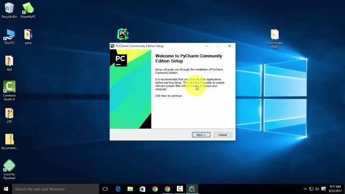
Task: Select the PyCharm installer desktop icon
Action: pos(123,34)
